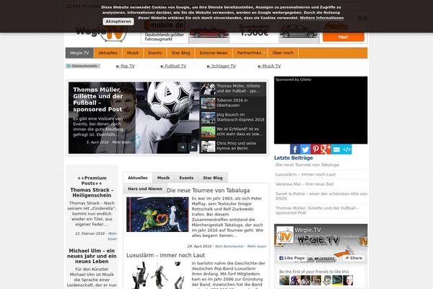The width and height of the screenshot is (433, 289).
Task: Select Jörg Bausch Starbausch-Express slider entry
Action: (x=233, y=117)
